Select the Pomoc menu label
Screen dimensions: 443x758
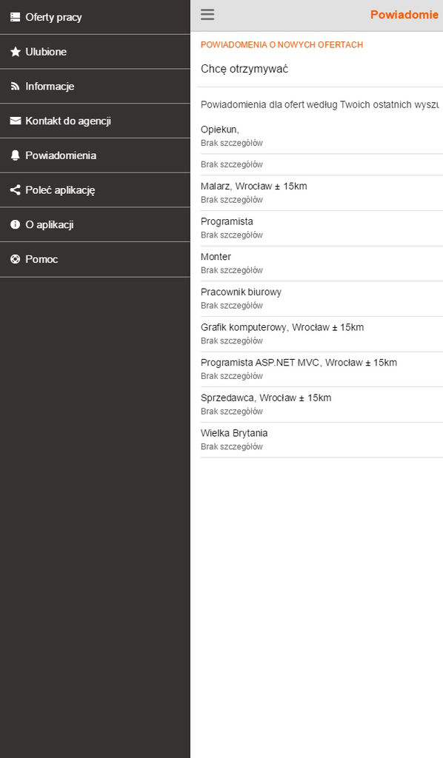41,259
